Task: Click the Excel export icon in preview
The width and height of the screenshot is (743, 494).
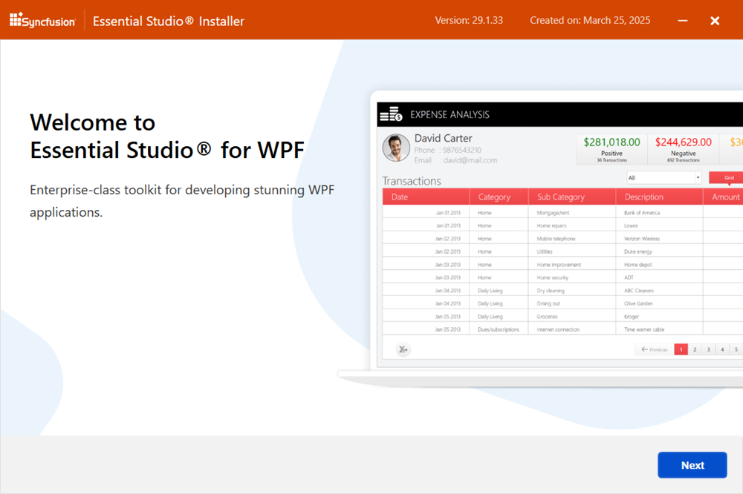Action: pyautogui.click(x=403, y=349)
